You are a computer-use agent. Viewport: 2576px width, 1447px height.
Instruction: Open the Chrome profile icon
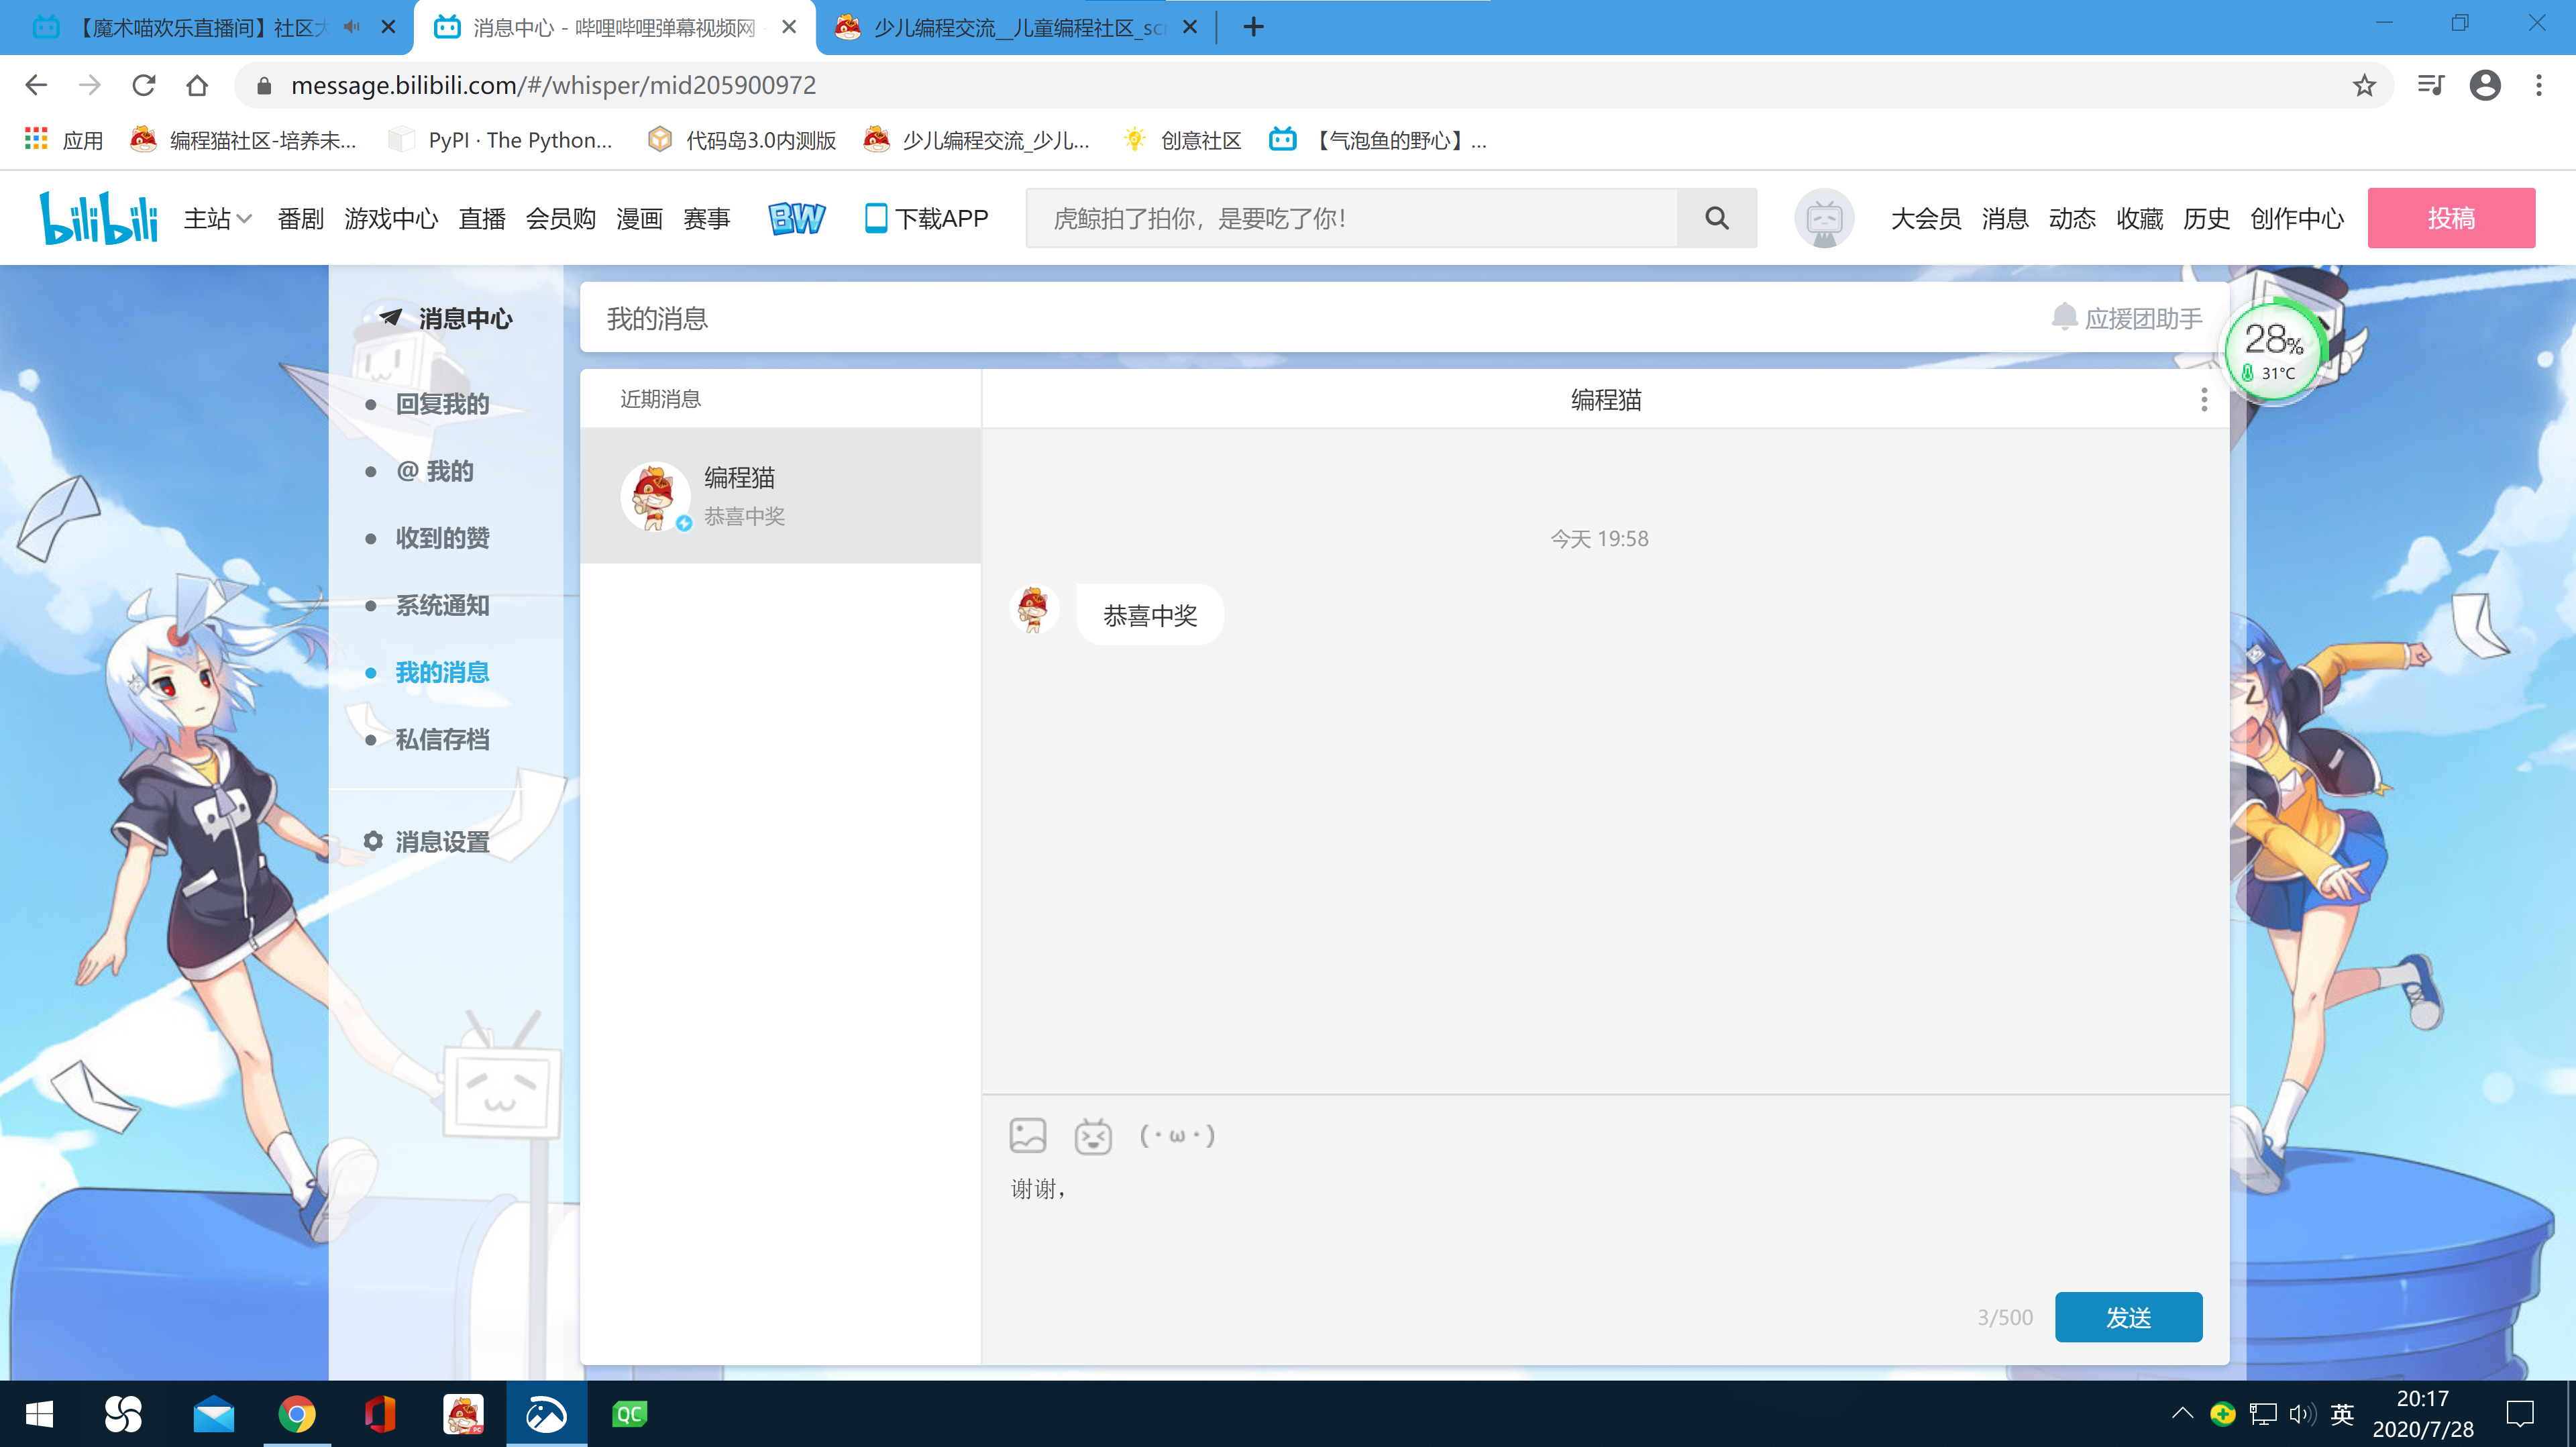tap(2485, 85)
